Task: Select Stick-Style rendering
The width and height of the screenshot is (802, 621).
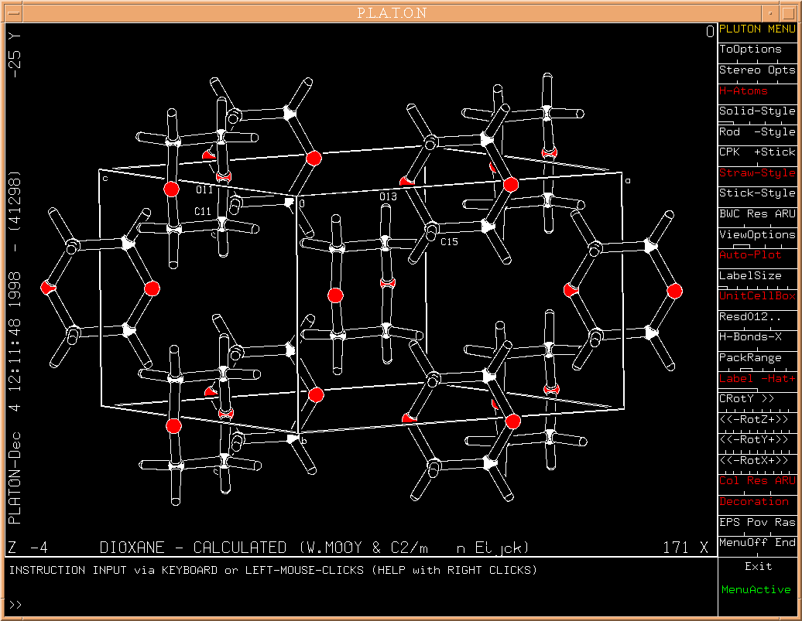Action: click(756, 193)
